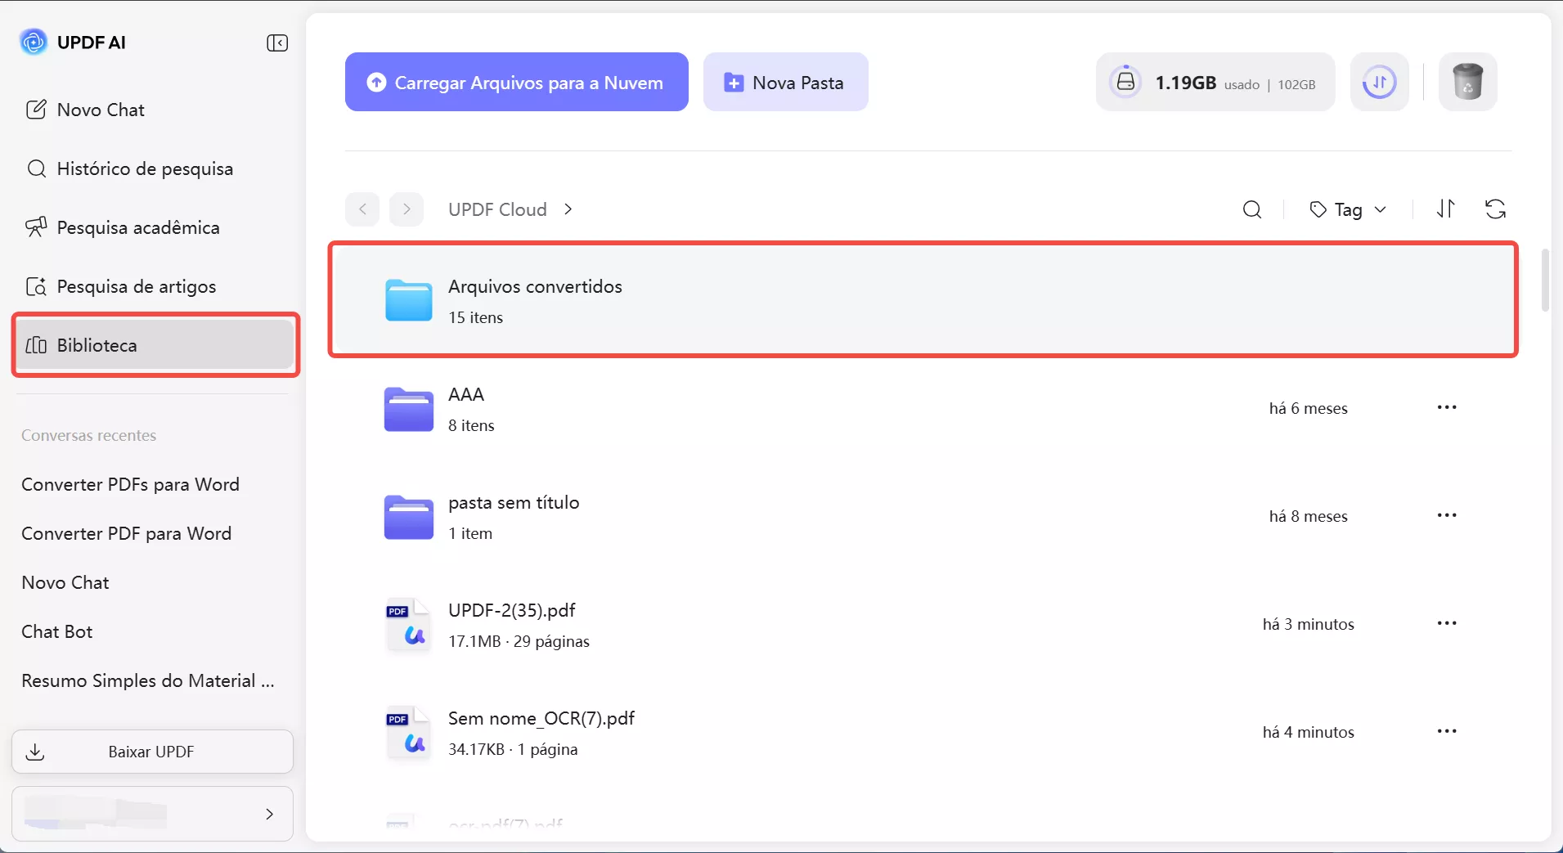The width and height of the screenshot is (1563, 853).
Task: Click the Baixar UPDF button
Action: click(152, 752)
